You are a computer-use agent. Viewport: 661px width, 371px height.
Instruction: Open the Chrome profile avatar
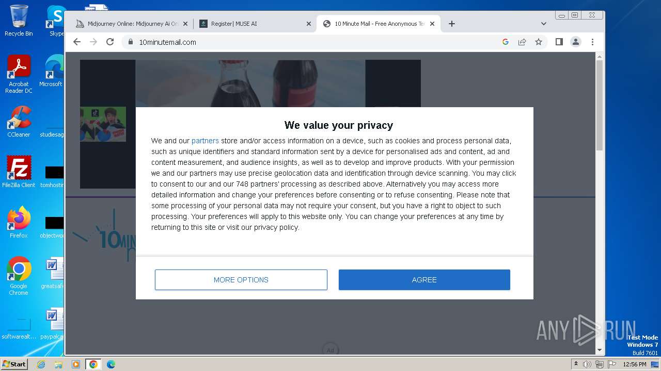click(x=576, y=42)
